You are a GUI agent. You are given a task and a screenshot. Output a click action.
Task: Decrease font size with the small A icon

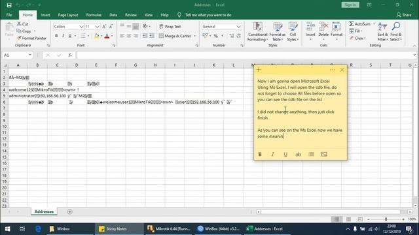point(111,26)
